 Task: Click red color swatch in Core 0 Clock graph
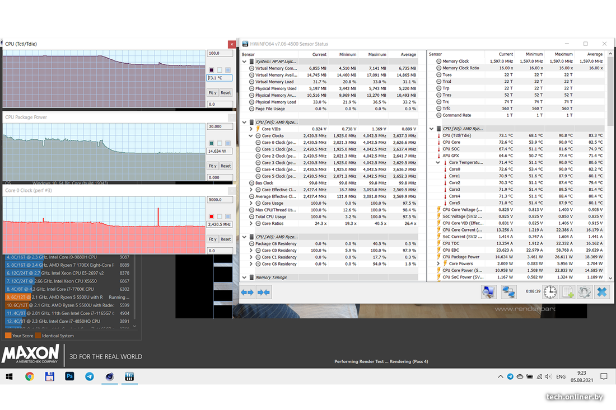[x=211, y=216]
